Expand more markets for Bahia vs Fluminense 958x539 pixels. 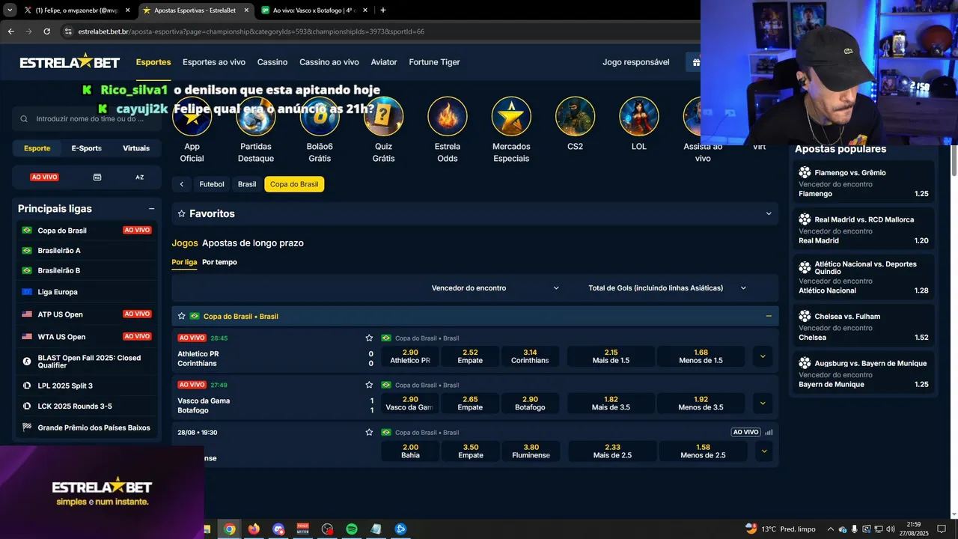tap(763, 451)
